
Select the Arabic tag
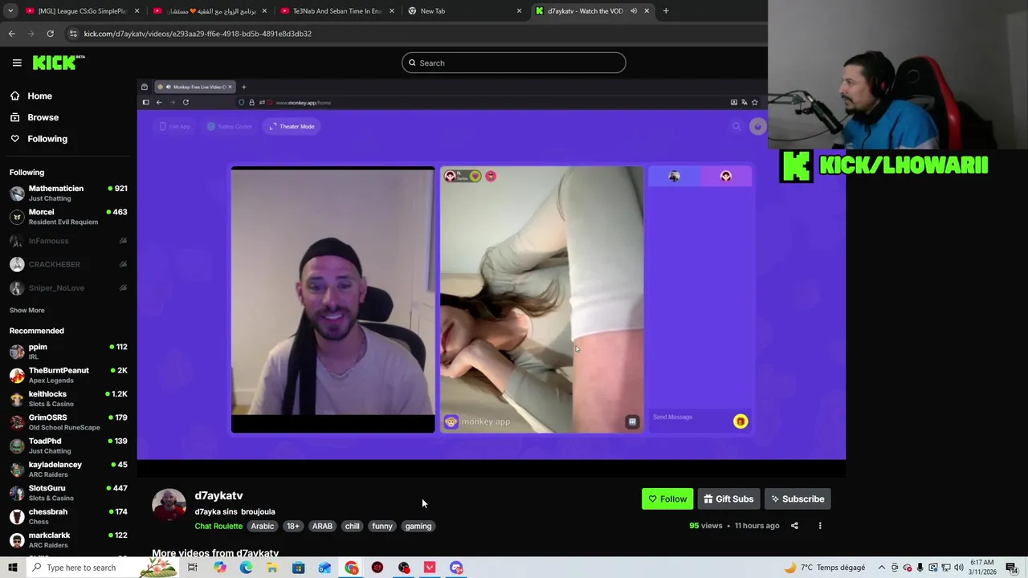(x=263, y=526)
